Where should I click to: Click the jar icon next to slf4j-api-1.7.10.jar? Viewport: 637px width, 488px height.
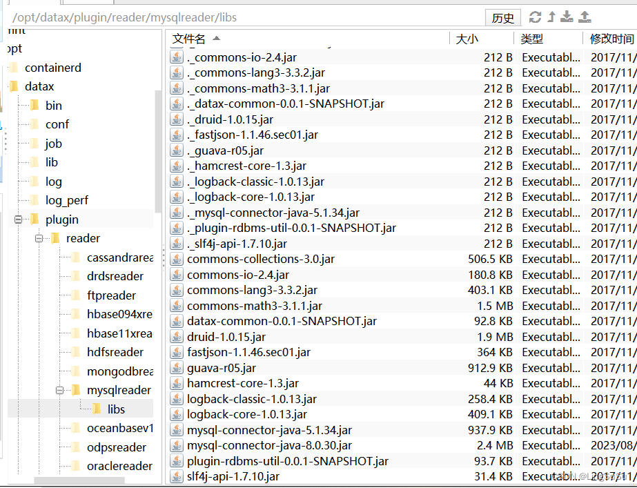tap(177, 476)
